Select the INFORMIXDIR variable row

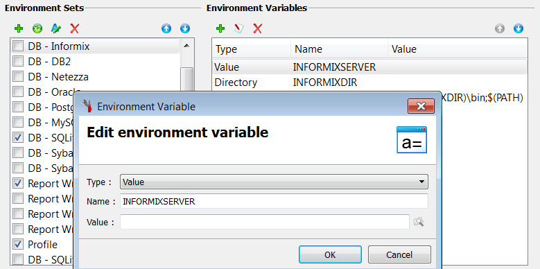point(369,83)
